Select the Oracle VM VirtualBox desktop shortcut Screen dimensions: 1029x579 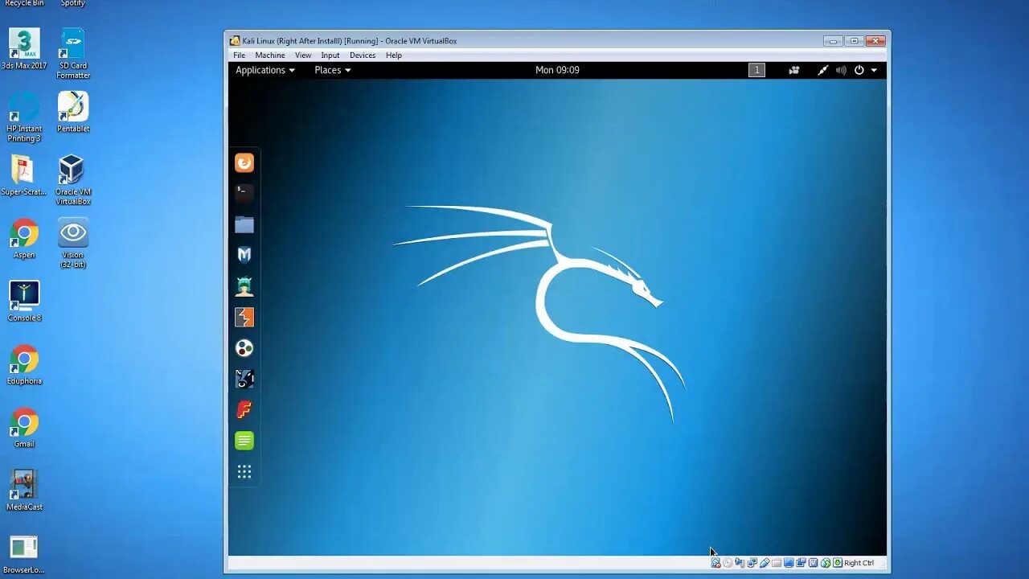click(x=73, y=180)
